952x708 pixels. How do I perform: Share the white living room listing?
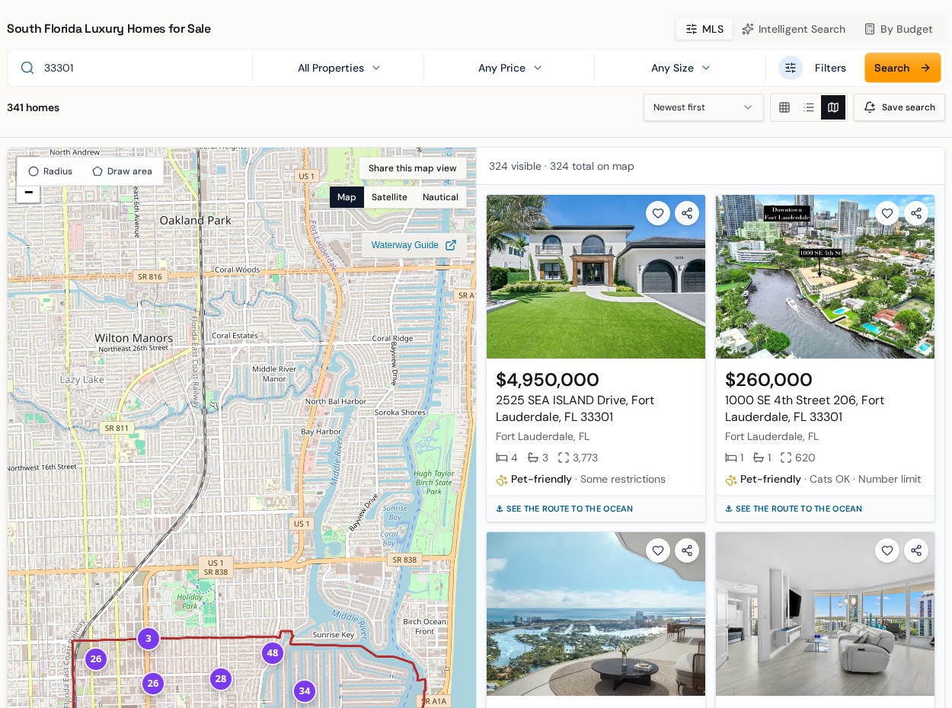pos(916,550)
